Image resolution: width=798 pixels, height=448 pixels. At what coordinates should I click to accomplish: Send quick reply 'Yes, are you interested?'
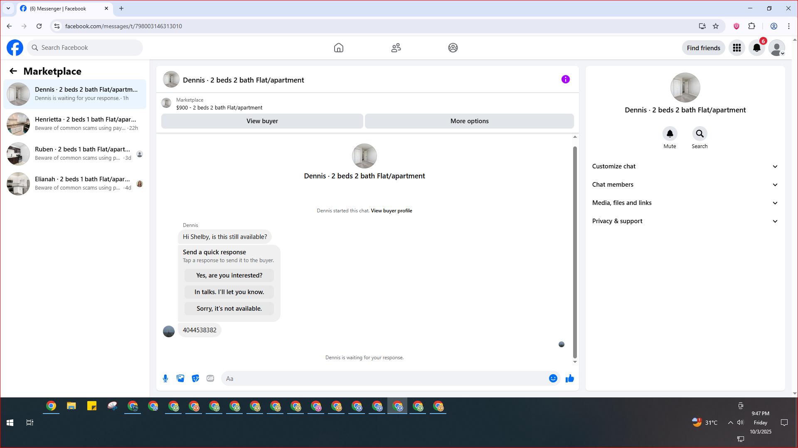click(229, 275)
